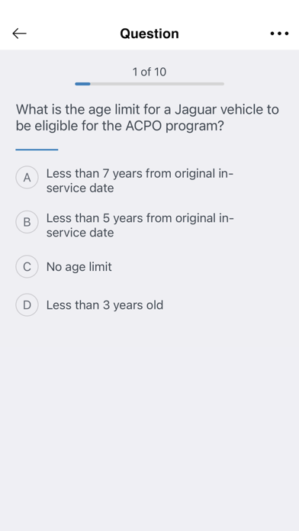Click the blue divider line under question
This screenshot has height=531, width=299.
pyautogui.click(x=37, y=150)
